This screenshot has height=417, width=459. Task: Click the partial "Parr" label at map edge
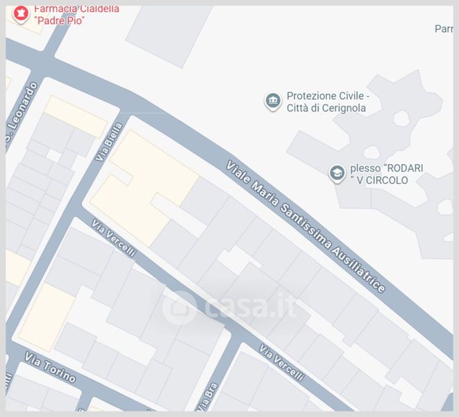point(444,28)
